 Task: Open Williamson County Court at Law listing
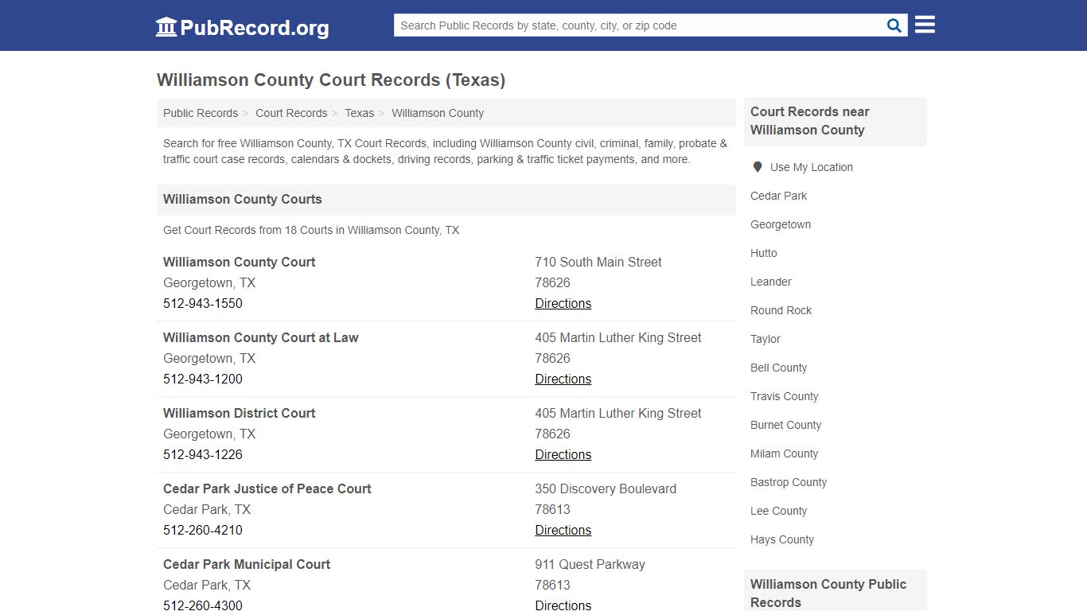(261, 337)
